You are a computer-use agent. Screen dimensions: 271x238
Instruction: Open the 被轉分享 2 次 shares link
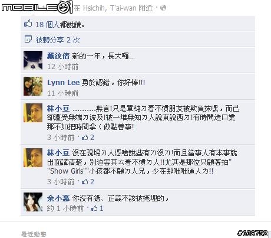click(x=58, y=40)
